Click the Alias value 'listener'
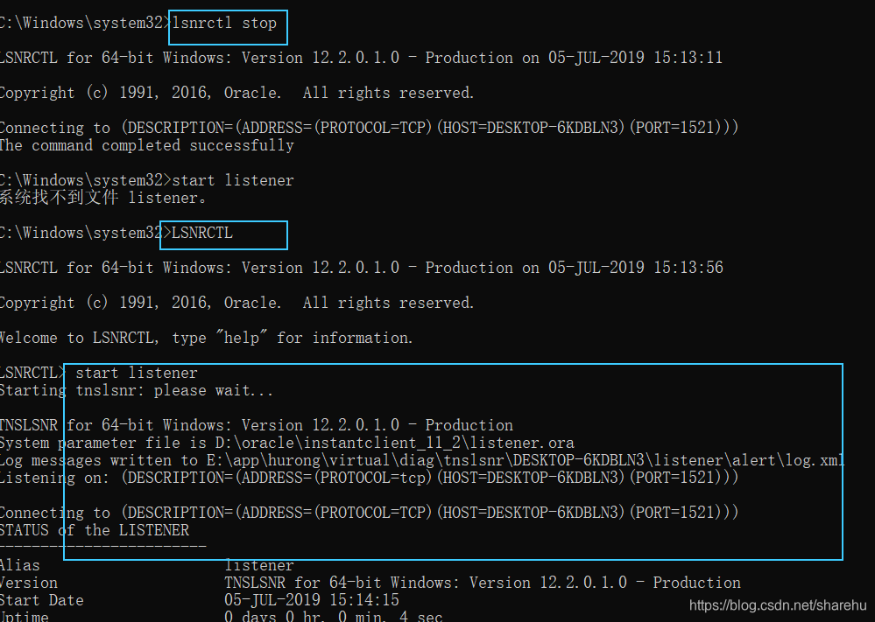The width and height of the screenshot is (875, 622). 259,565
